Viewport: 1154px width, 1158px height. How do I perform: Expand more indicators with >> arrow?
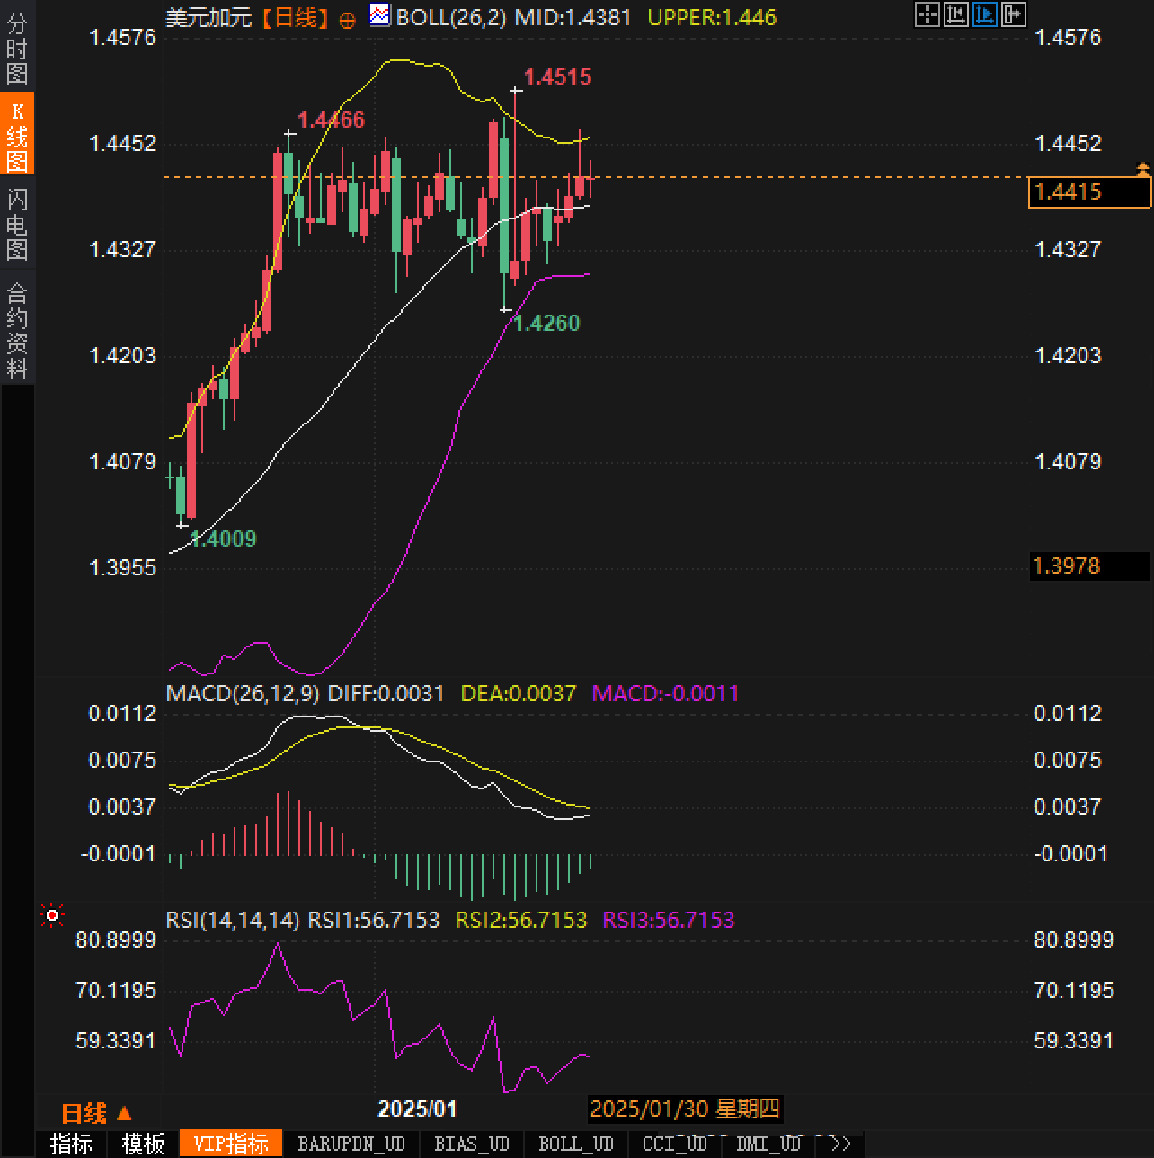coord(839,1144)
